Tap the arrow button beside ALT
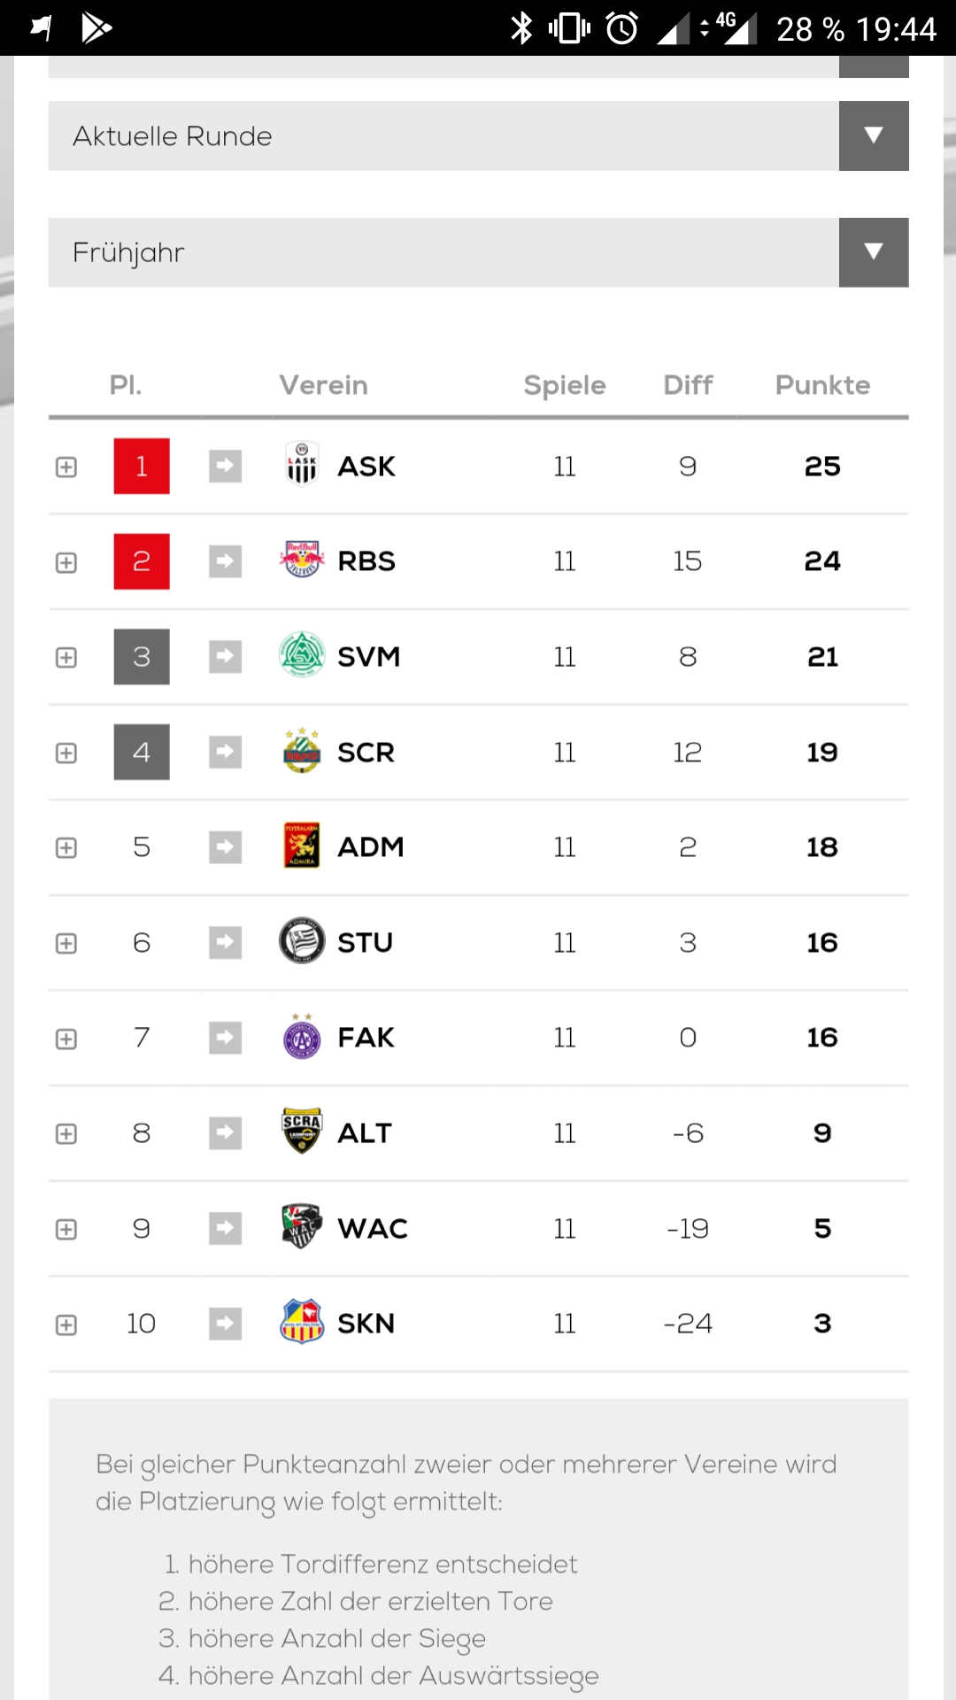 tap(226, 1132)
